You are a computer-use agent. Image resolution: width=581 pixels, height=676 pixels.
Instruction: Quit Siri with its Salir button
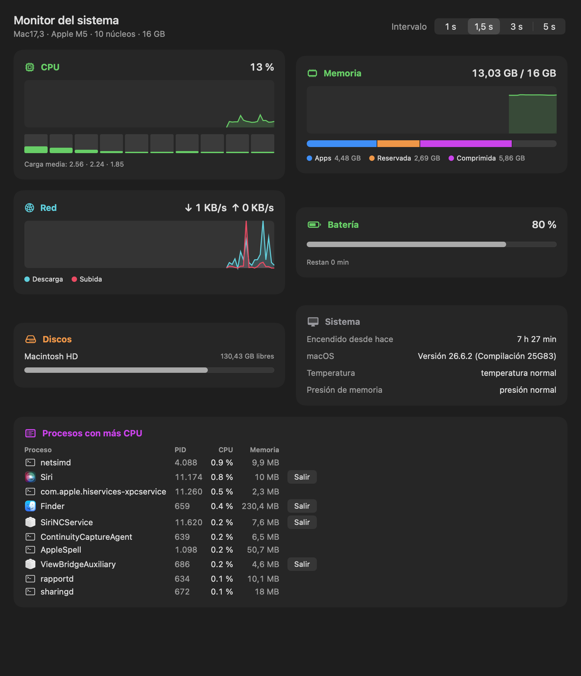pyautogui.click(x=302, y=477)
